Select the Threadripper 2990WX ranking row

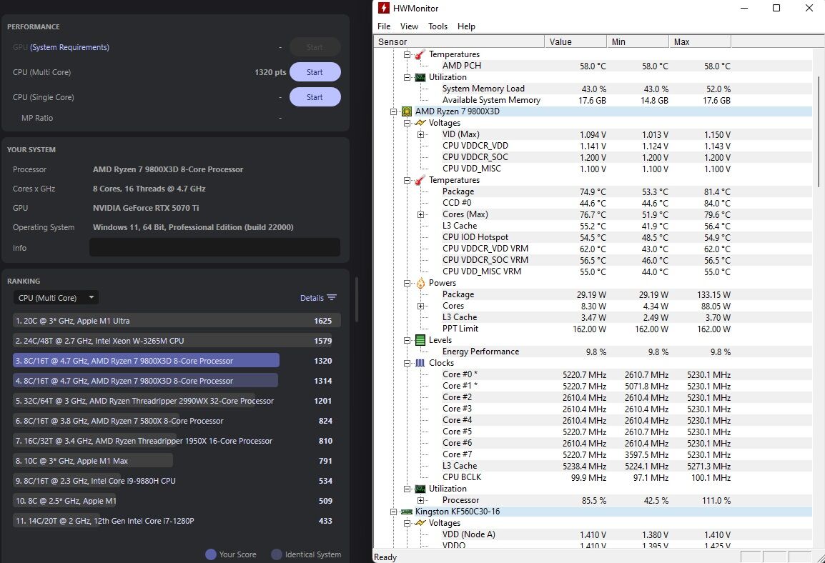click(x=177, y=401)
